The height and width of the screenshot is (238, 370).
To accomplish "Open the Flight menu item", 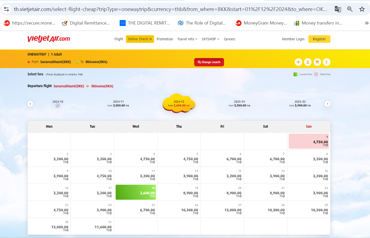I will click(119, 39).
